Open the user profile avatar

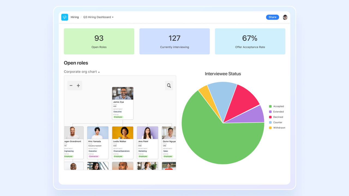[x=285, y=17]
